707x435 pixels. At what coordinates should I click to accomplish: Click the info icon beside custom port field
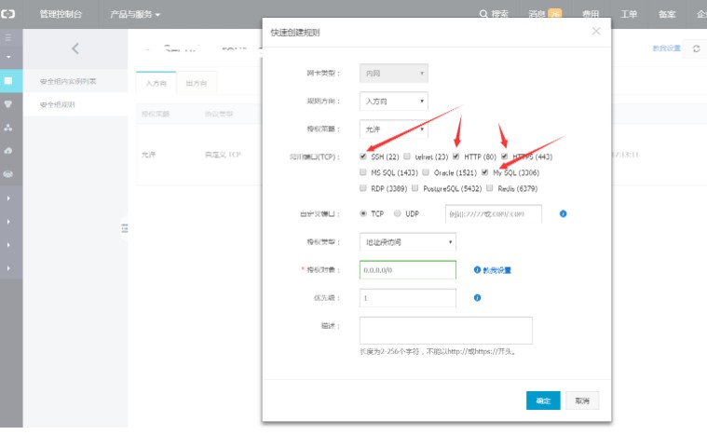pyautogui.click(x=564, y=213)
